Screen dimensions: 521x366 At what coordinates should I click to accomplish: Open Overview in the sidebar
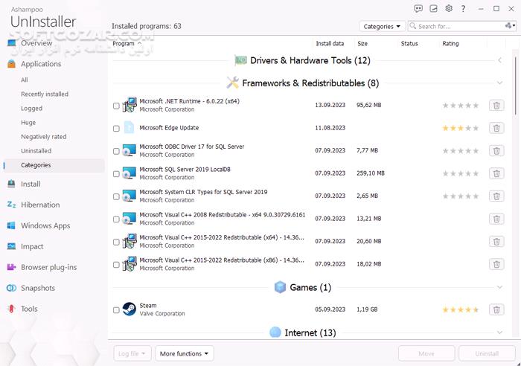(36, 43)
